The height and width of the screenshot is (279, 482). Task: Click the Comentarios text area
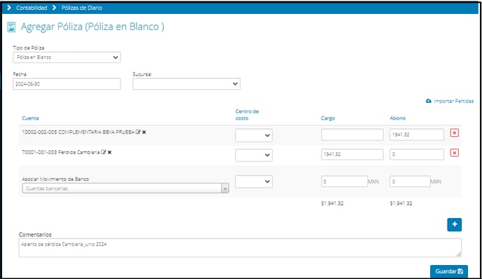(240, 248)
